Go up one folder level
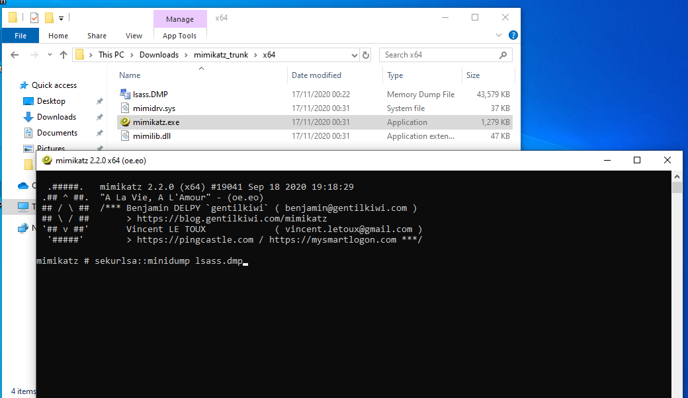This screenshot has height=398, width=688. (64, 55)
